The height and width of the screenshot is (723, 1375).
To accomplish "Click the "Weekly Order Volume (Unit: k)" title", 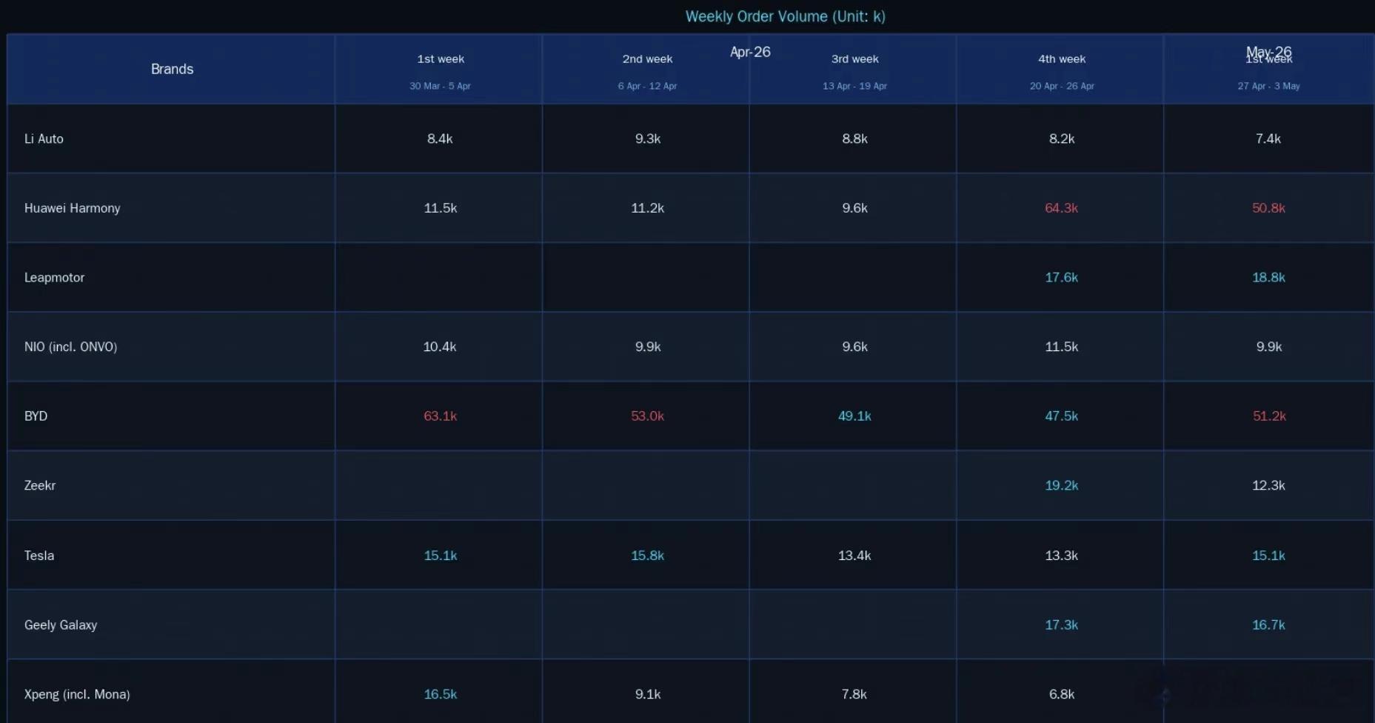I will tap(785, 16).
